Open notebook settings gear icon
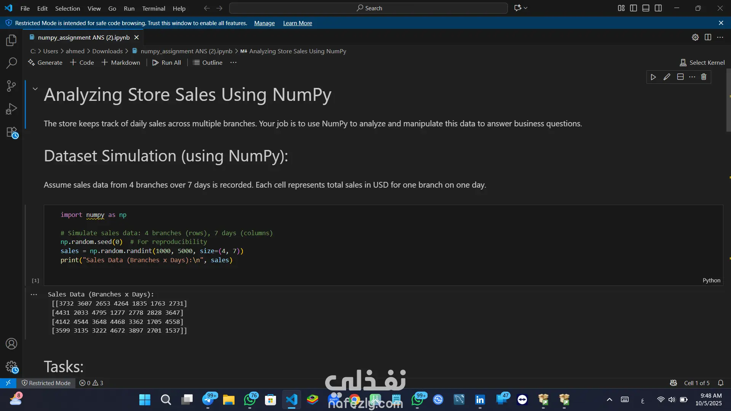Image resolution: width=731 pixels, height=411 pixels. (x=695, y=37)
